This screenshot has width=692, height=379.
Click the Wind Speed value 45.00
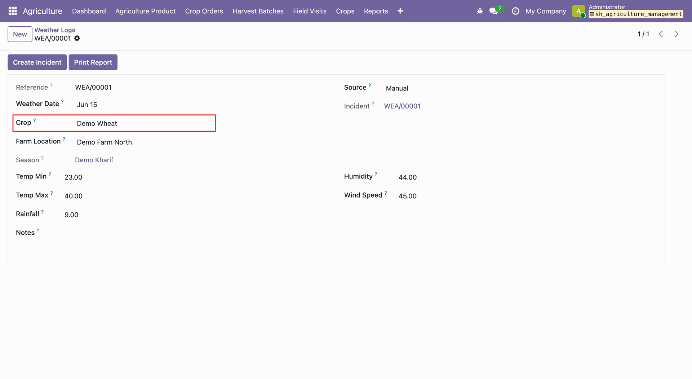pyautogui.click(x=408, y=196)
